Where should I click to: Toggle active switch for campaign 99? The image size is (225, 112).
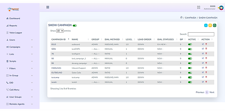tap(190, 63)
